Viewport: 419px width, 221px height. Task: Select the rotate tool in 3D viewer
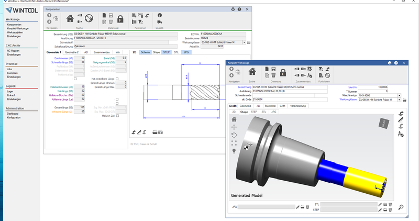click(x=234, y=135)
